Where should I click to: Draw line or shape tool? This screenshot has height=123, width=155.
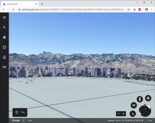(23, 112)
